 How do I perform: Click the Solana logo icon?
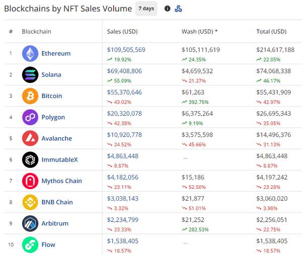tap(30, 74)
